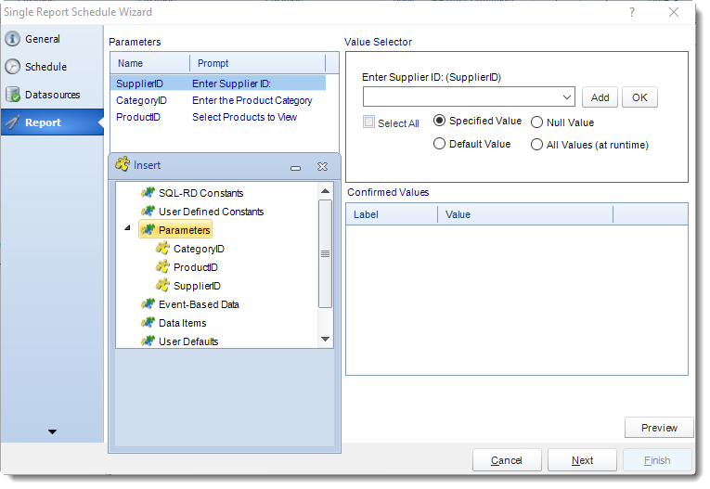710x489 pixels.
Task: Select Event-Based Data tree item
Action: 199,304
